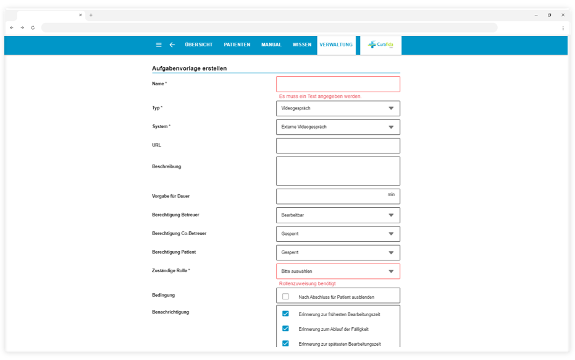Open the hamburger menu icon

(x=159, y=45)
